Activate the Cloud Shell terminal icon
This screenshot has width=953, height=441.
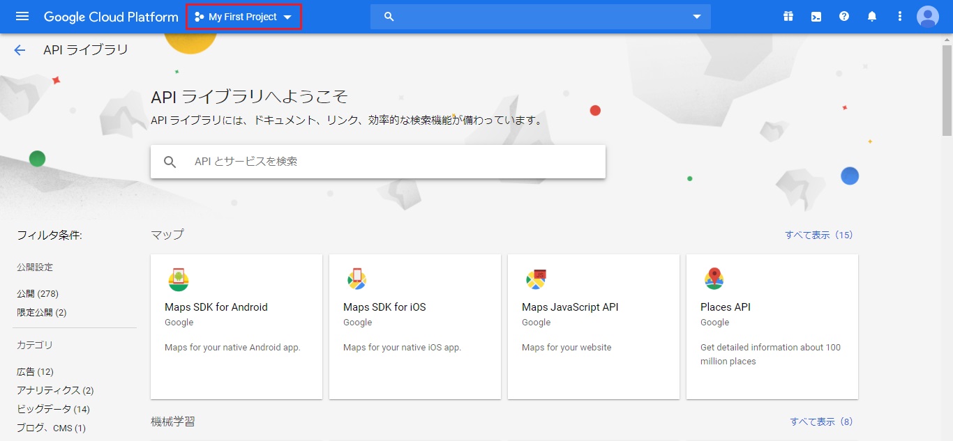pos(816,16)
